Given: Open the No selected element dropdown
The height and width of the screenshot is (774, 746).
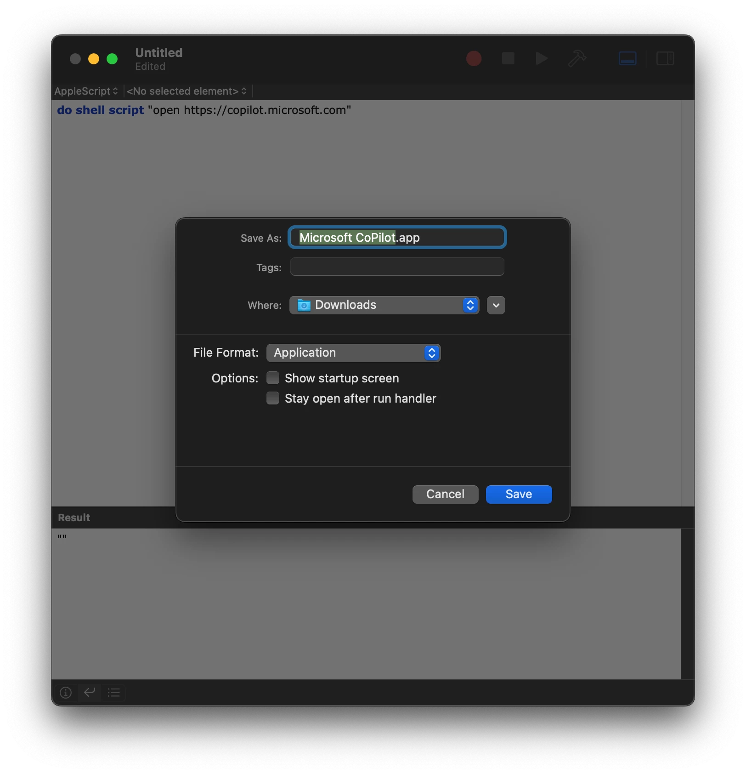Looking at the screenshot, I should tap(186, 91).
